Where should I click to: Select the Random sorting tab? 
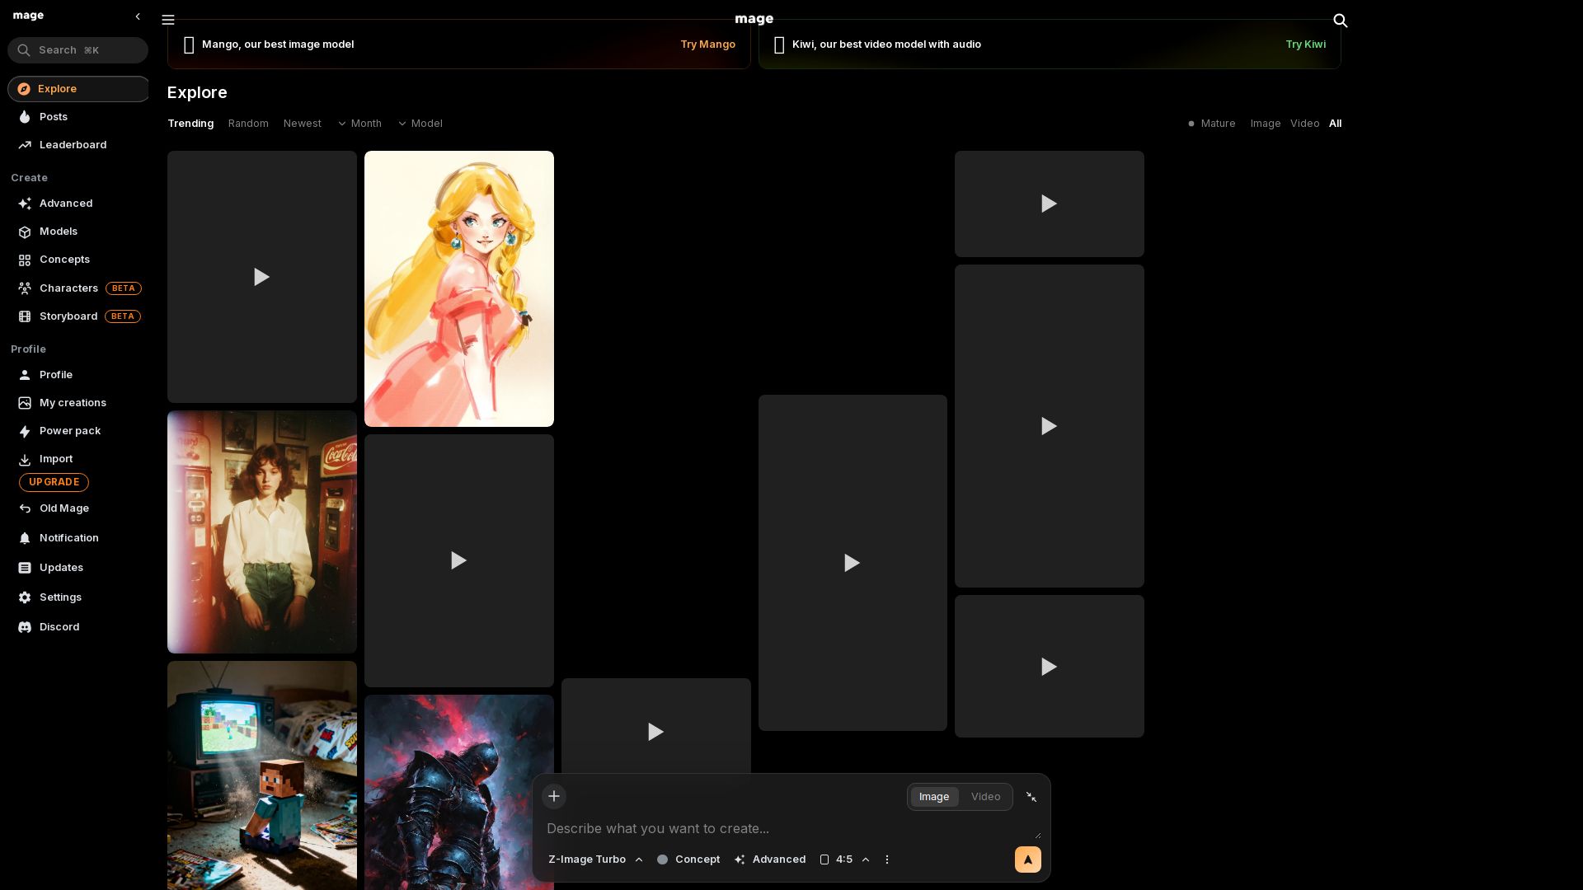(248, 124)
